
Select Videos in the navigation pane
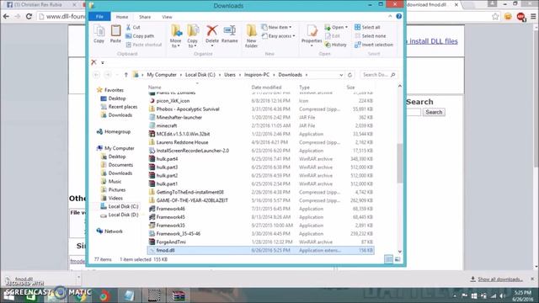point(112,199)
